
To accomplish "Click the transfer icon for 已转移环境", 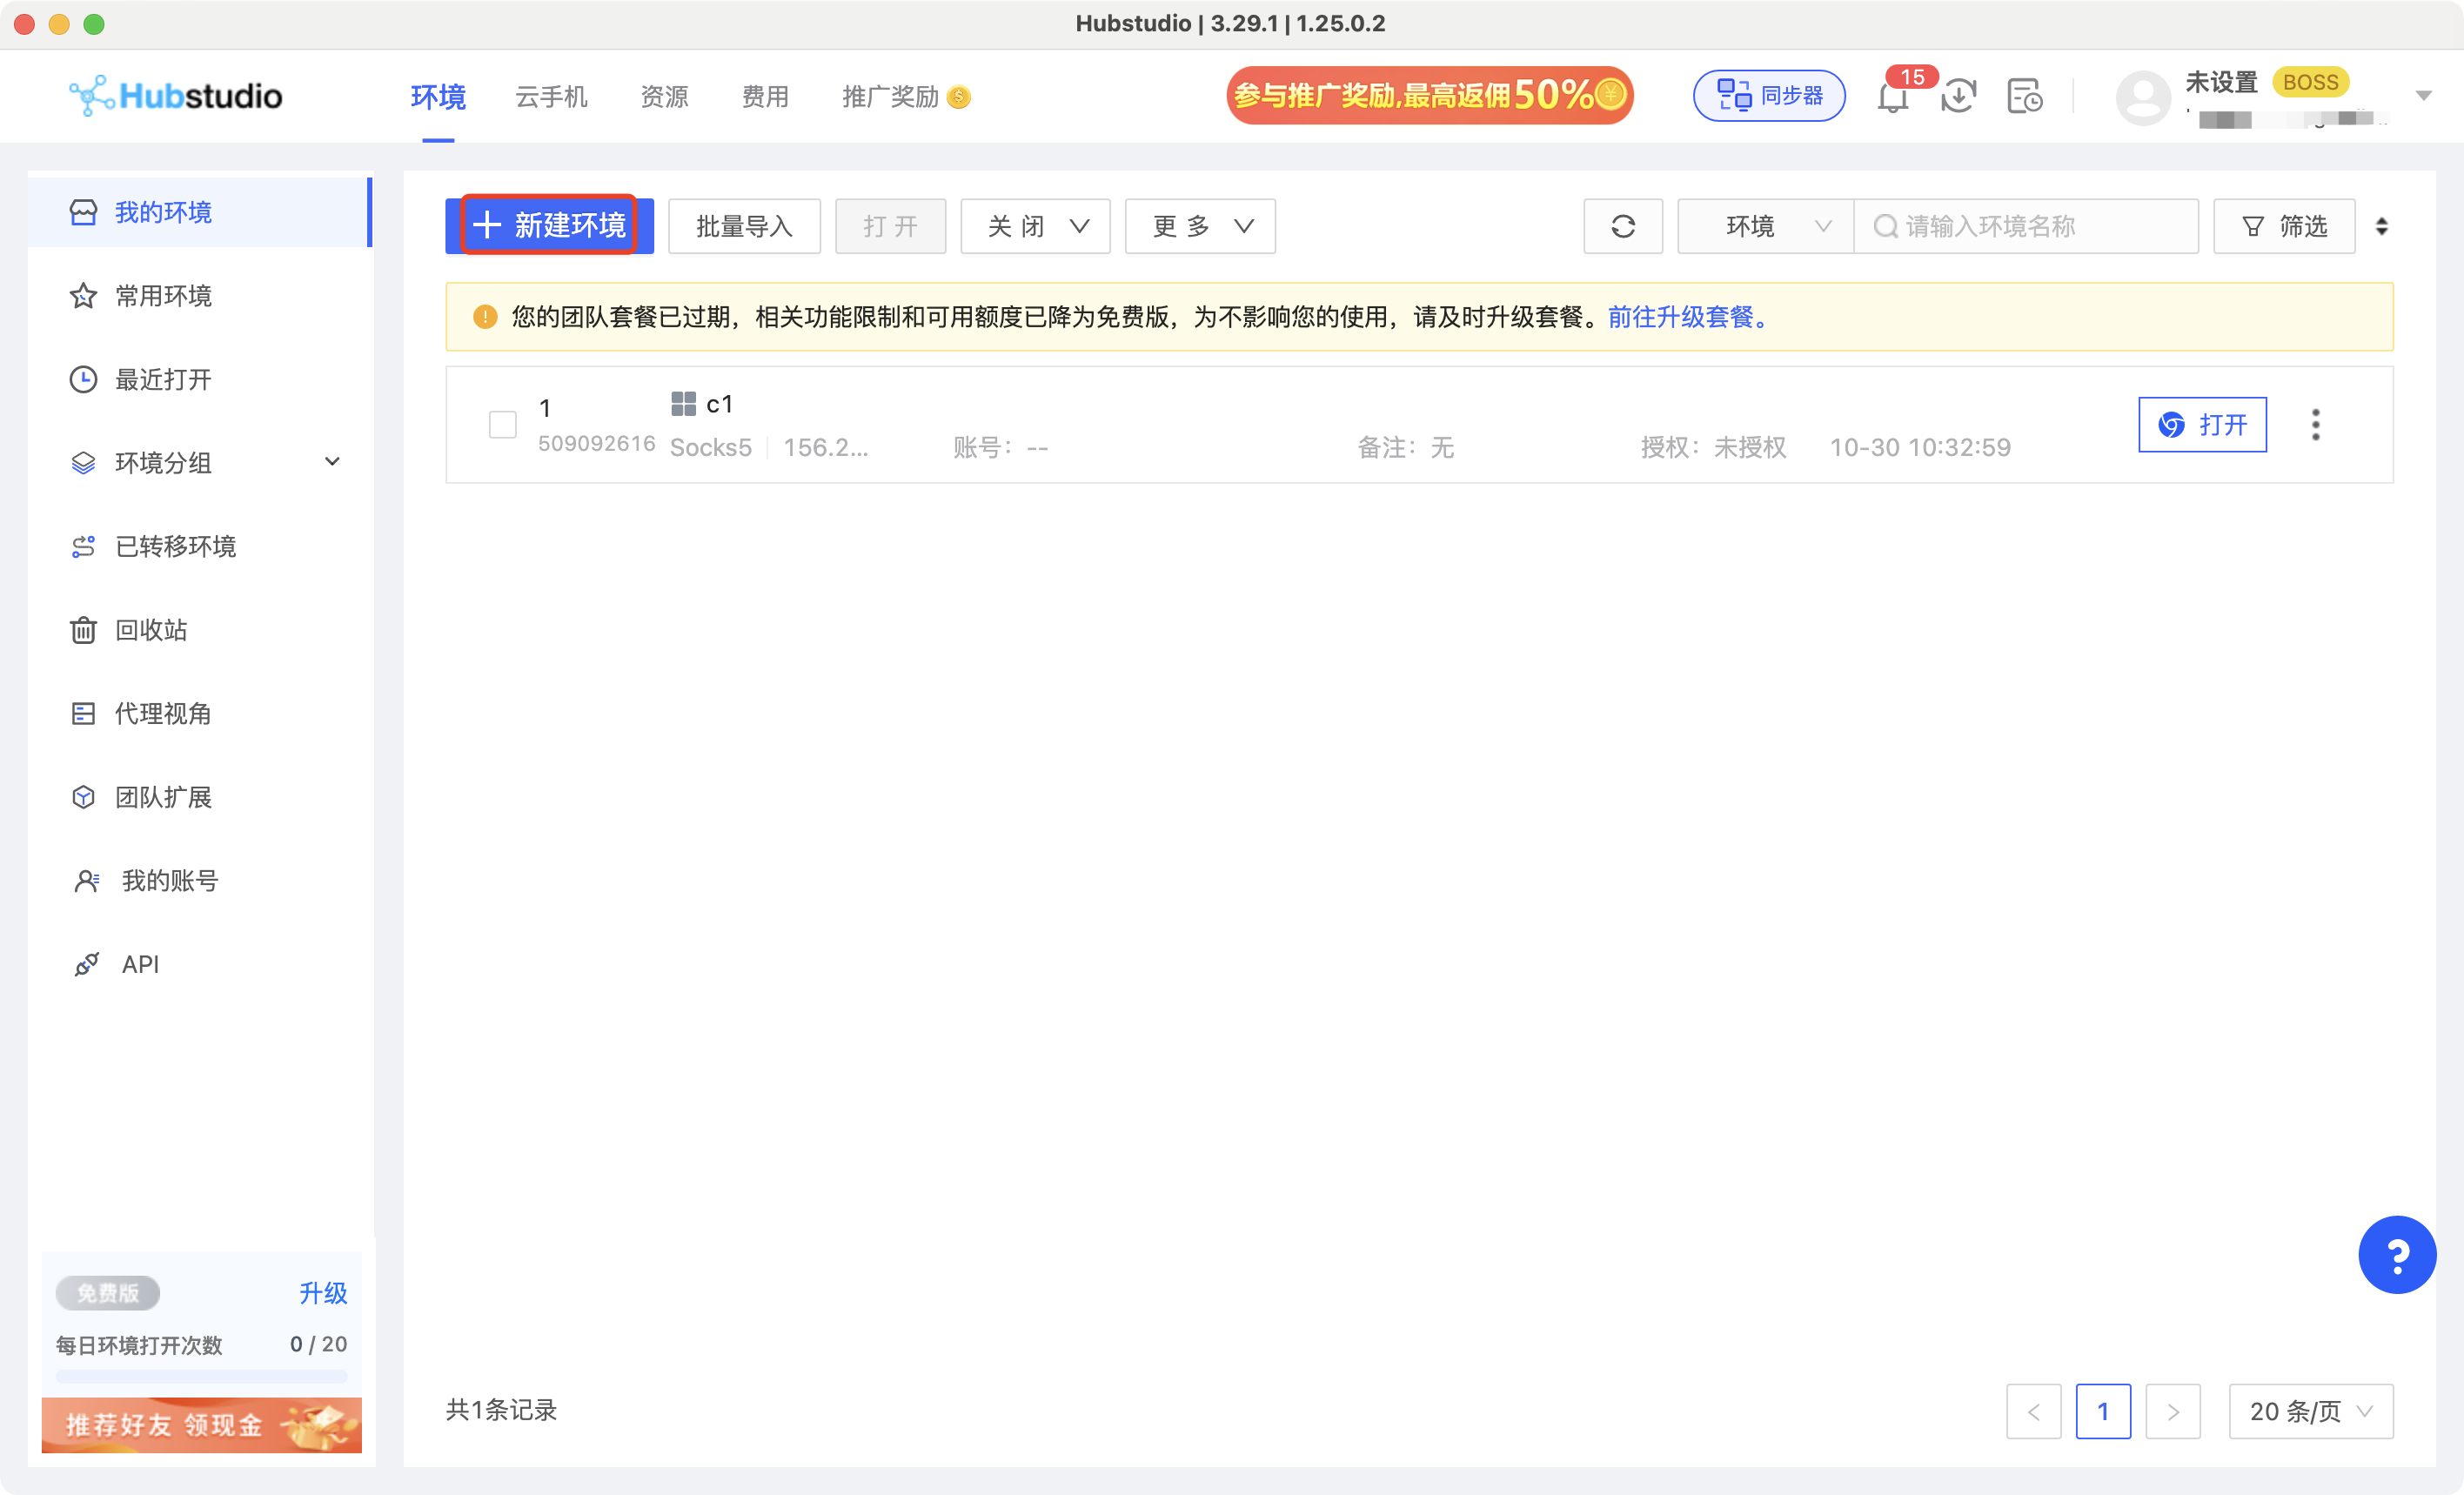I will click(x=83, y=546).
